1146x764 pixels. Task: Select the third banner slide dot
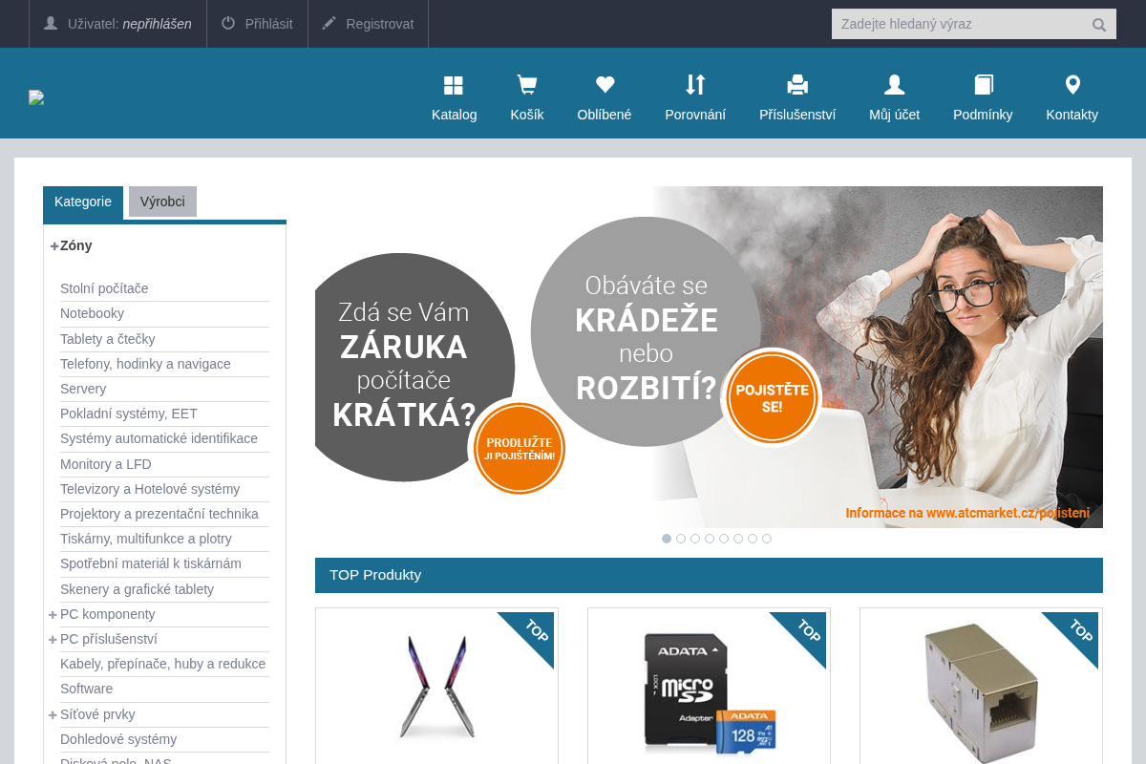pyautogui.click(x=695, y=539)
